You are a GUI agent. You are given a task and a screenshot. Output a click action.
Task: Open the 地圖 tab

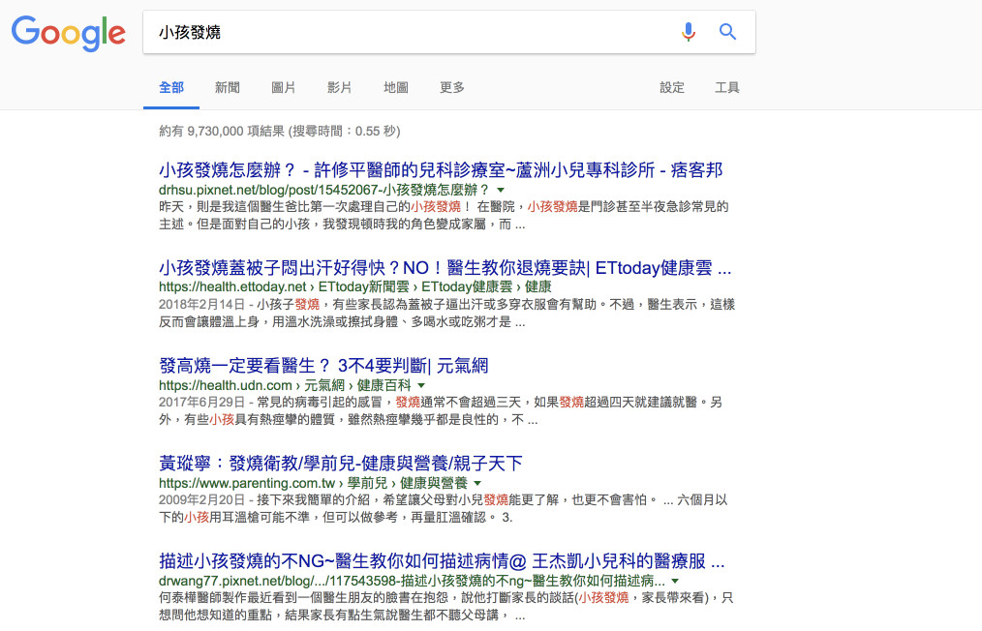coord(396,88)
